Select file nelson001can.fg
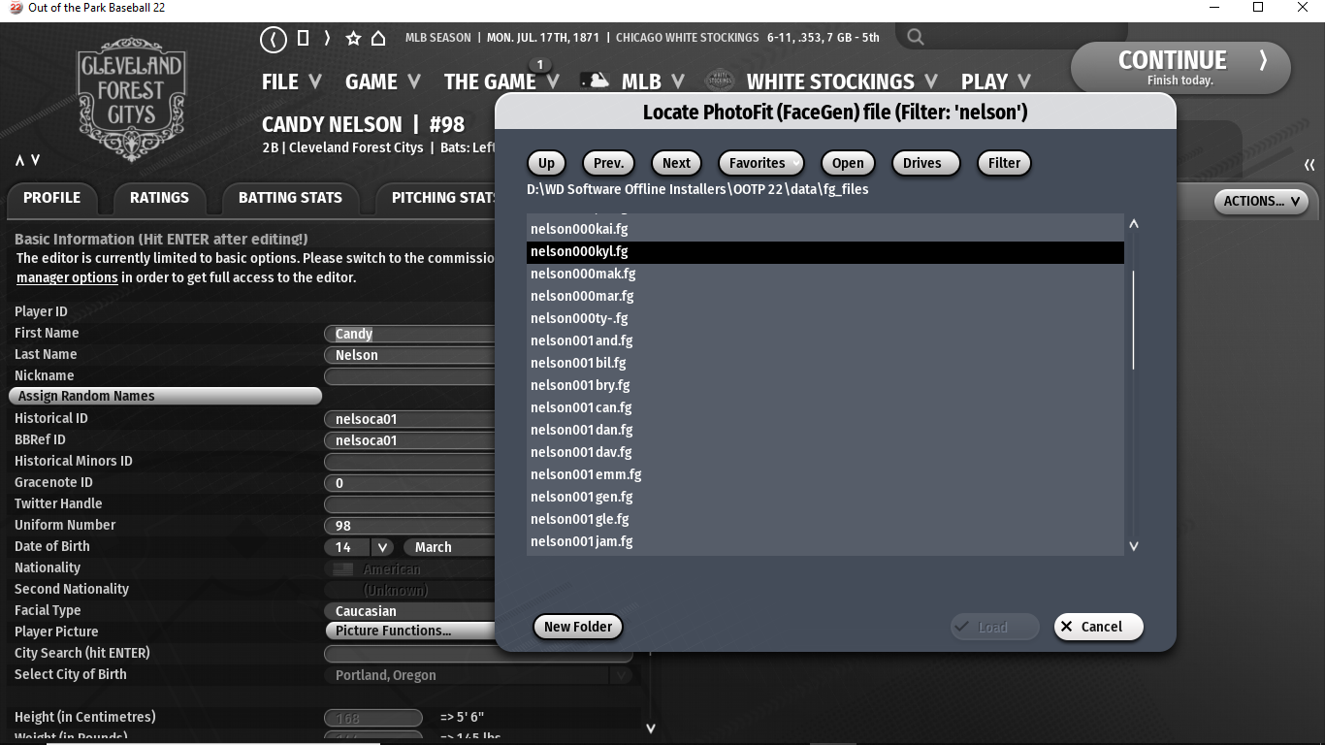Screen dimensions: 1325x745 click(x=825, y=407)
